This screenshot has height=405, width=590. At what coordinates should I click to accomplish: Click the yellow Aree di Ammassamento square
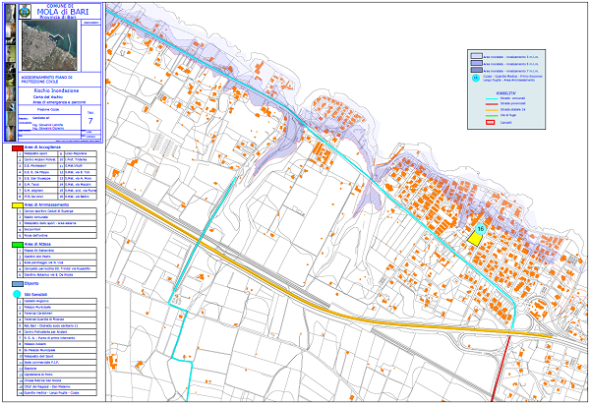point(15,204)
